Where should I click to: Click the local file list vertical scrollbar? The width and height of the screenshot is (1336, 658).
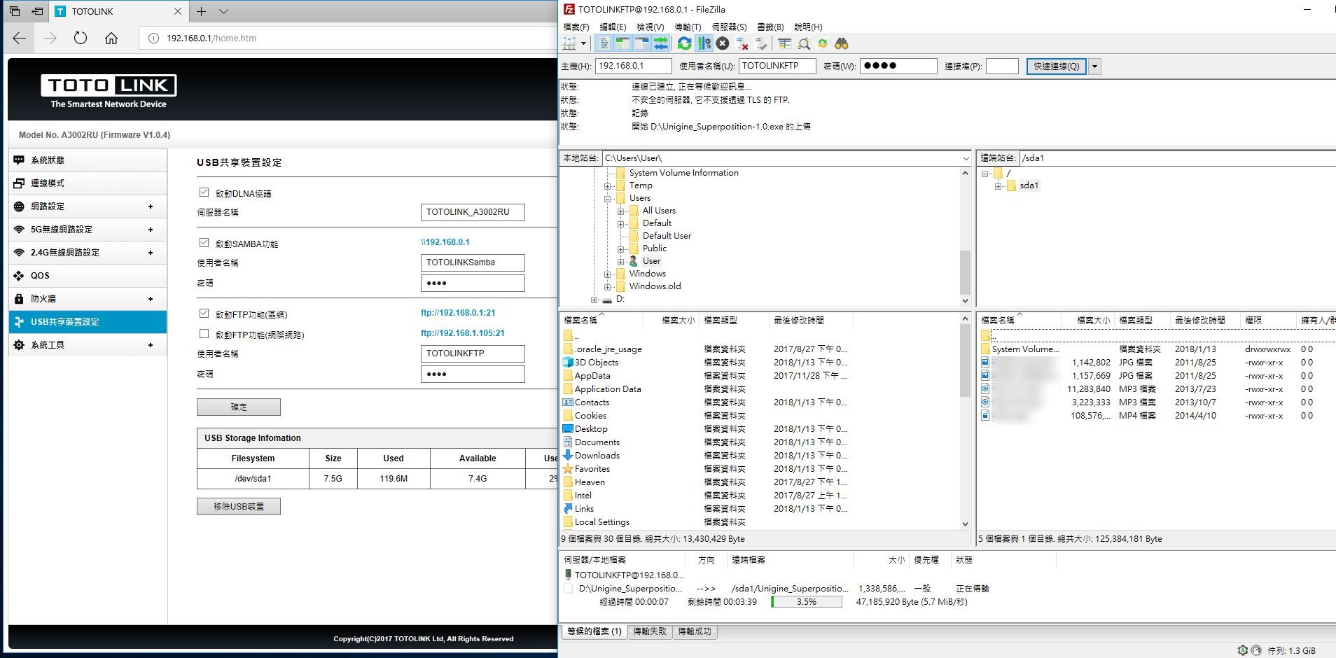point(965,421)
